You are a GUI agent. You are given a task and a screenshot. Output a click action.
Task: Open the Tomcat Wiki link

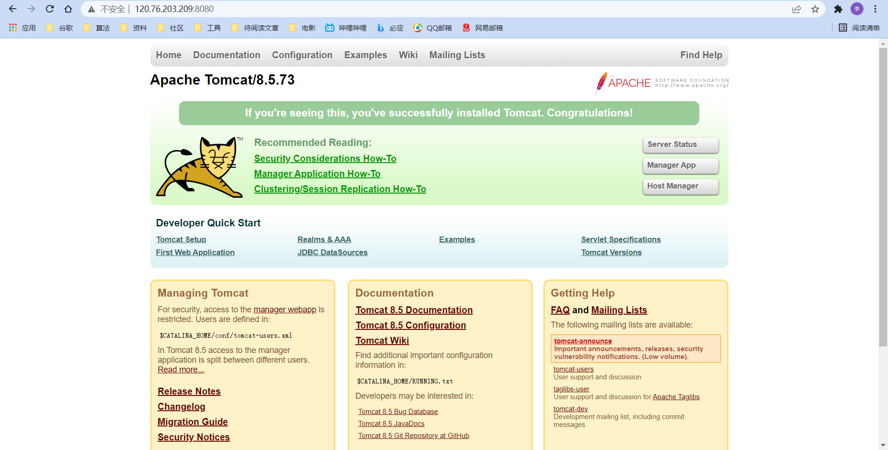point(382,341)
